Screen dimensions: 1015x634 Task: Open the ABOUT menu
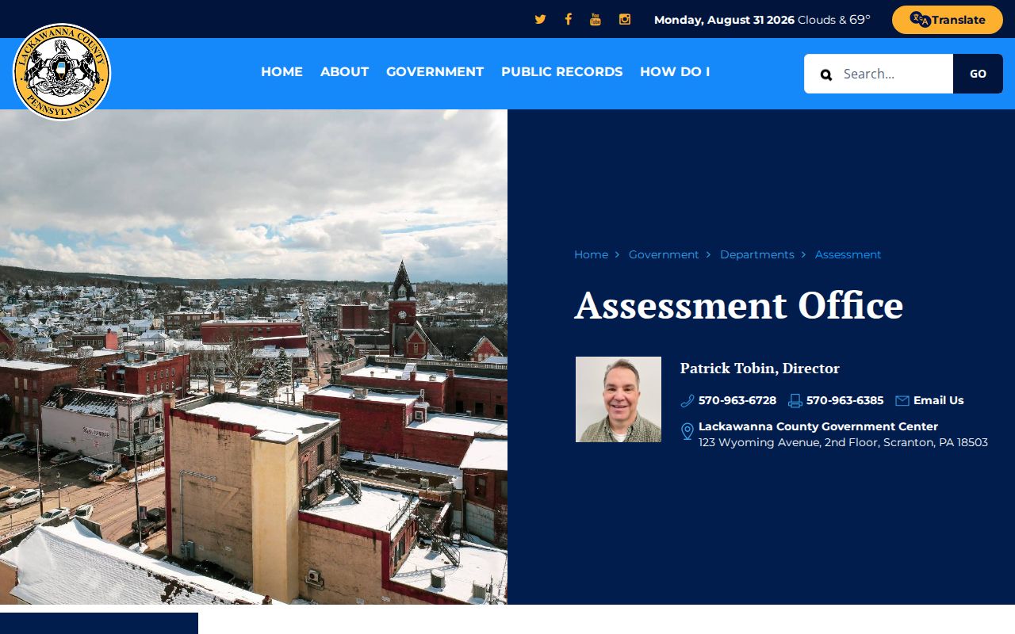pos(344,72)
